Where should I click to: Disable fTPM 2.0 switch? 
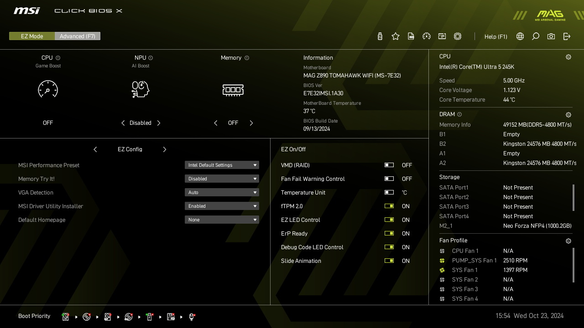pos(389,206)
